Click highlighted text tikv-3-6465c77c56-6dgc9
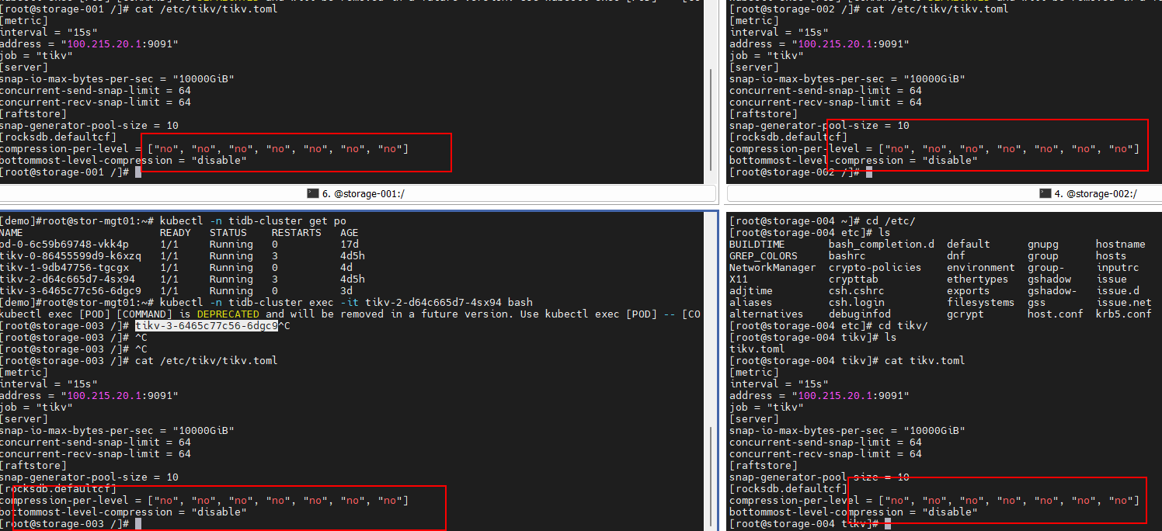 [206, 326]
